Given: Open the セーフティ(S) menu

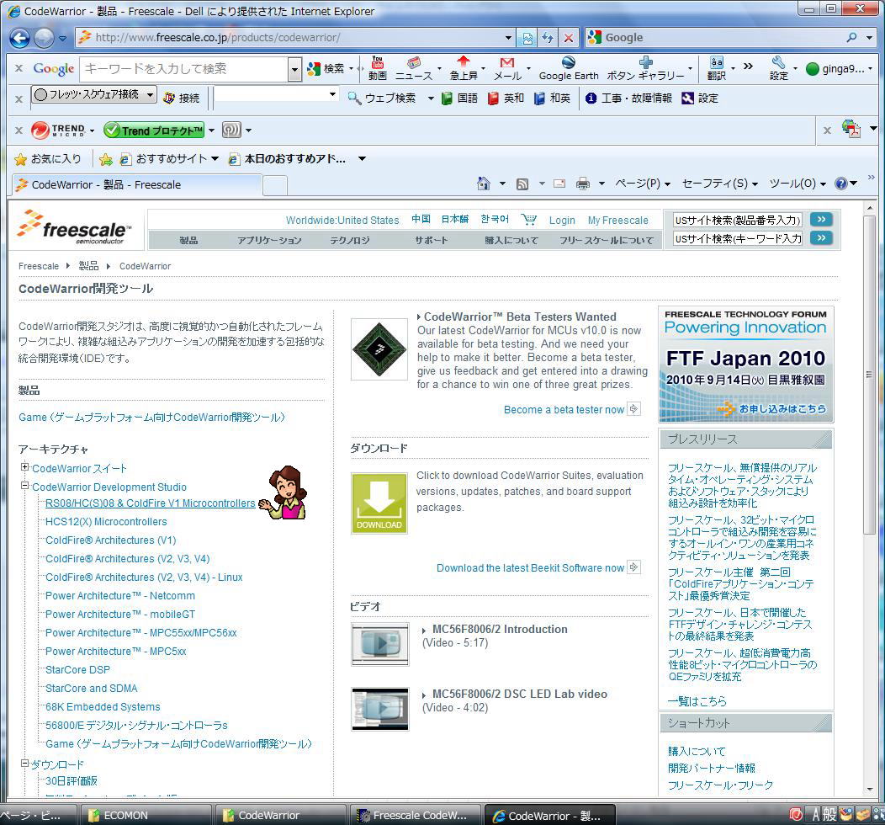Looking at the screenshot, I should [719, 184].
